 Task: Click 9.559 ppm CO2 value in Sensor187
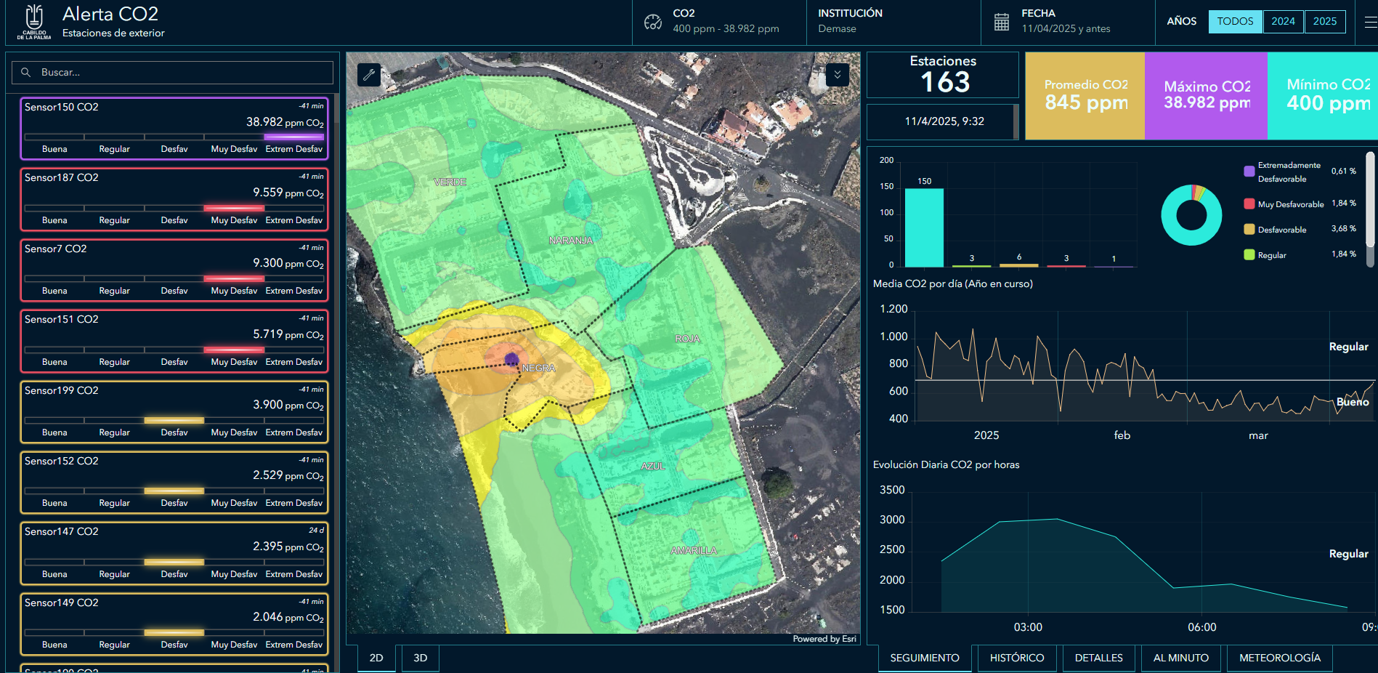(288, 193)
